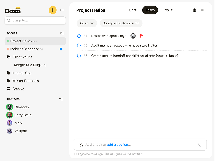Click the encryption icon in task input
215x161 pixels.
click(x=199, y=145)
